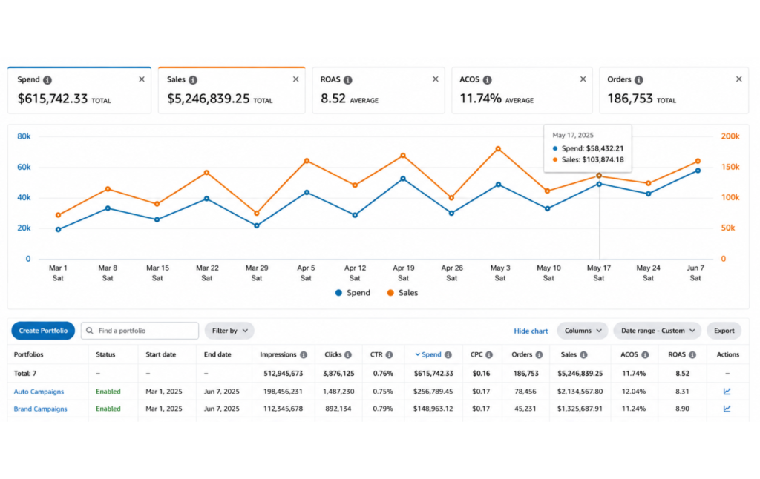Open the Auto Campaigns portfolio link
760x479 pixels.
pos(39,392)
